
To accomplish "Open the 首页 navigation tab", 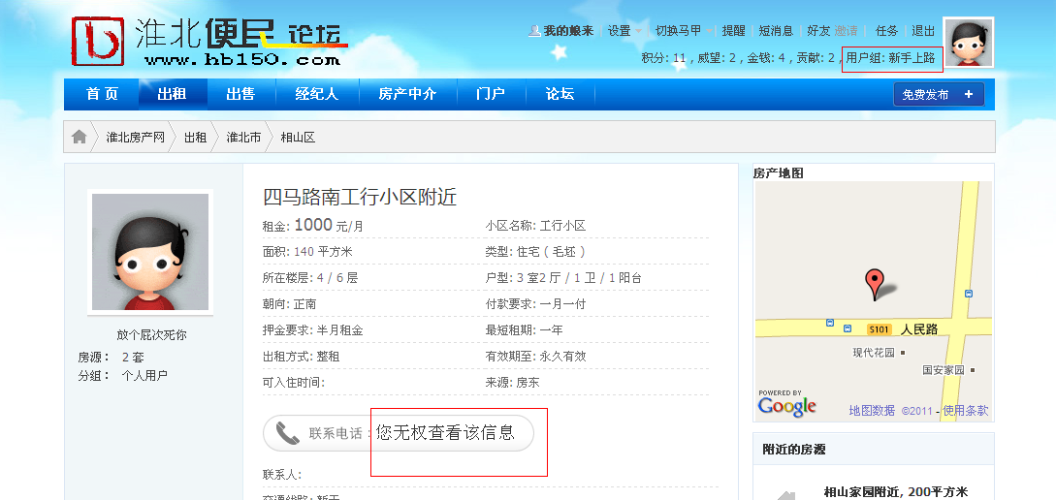I will (x=102, y=94).
